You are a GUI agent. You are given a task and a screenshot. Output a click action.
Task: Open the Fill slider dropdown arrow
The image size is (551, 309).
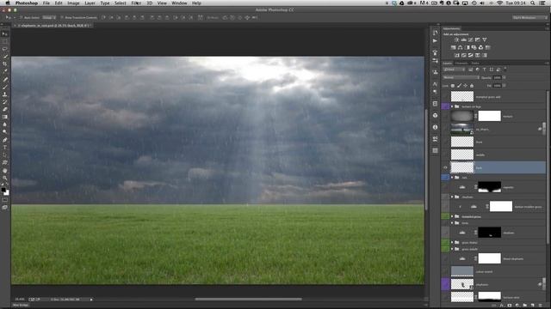505,86
